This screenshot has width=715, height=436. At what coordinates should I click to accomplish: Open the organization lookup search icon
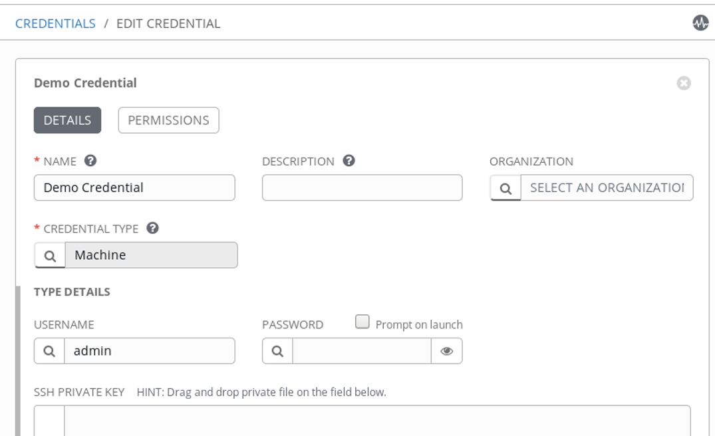pos(505,188)
